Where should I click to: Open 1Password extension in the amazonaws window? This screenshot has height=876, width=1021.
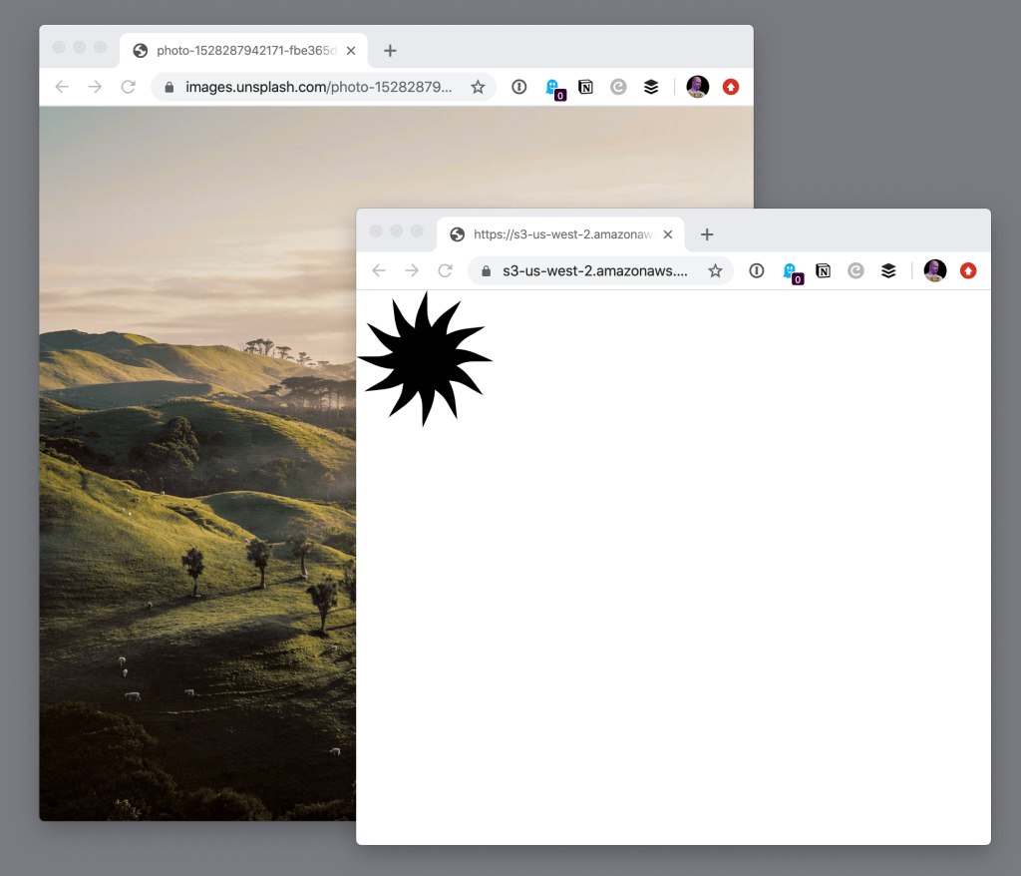[757, 270]
